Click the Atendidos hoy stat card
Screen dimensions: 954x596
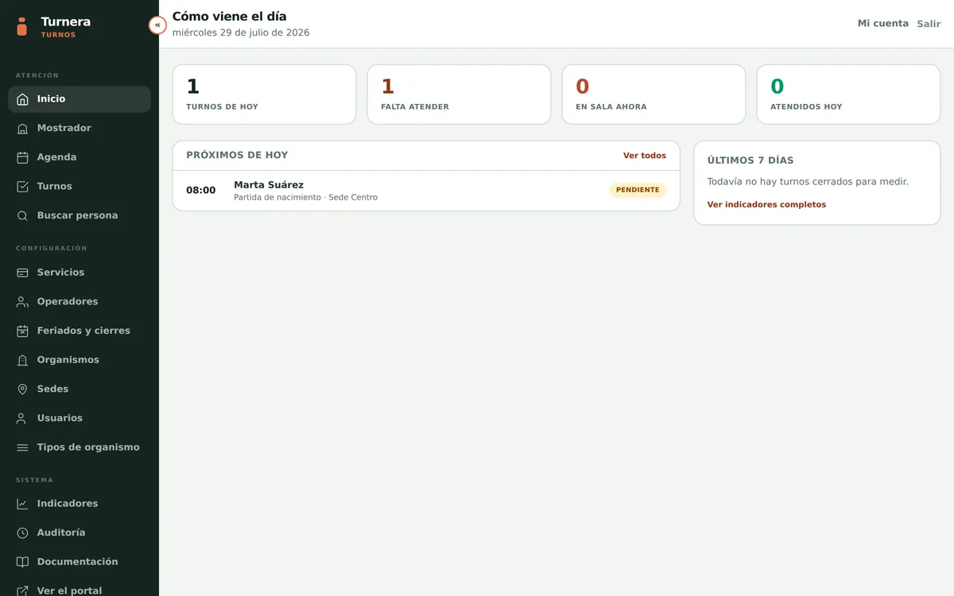tap(848, 95)
